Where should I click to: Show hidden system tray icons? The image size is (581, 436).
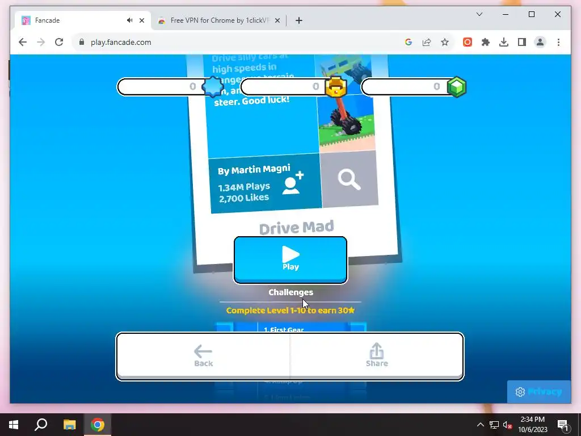(480, 425)
